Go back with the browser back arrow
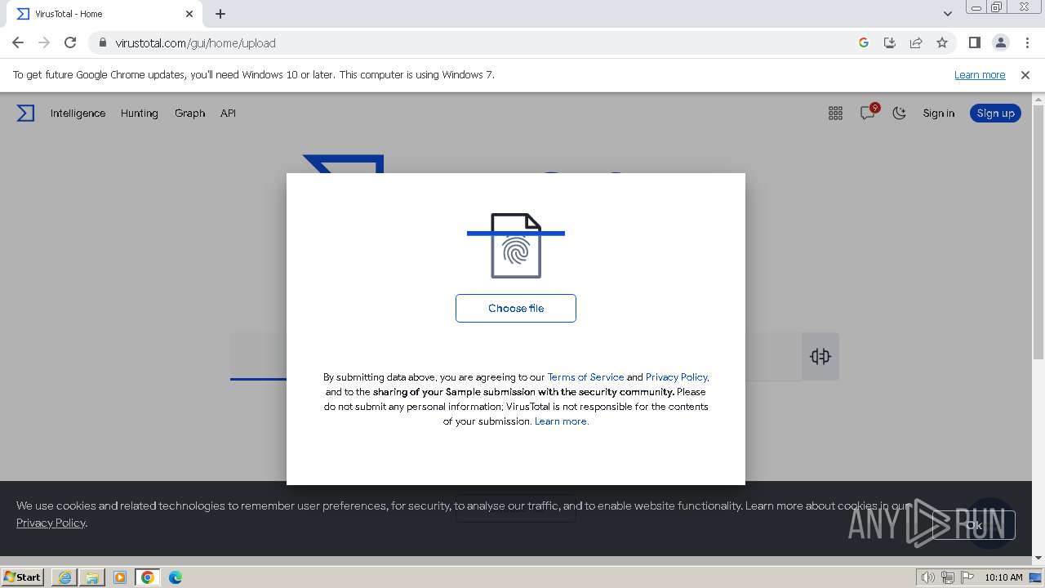 point(18,42)
